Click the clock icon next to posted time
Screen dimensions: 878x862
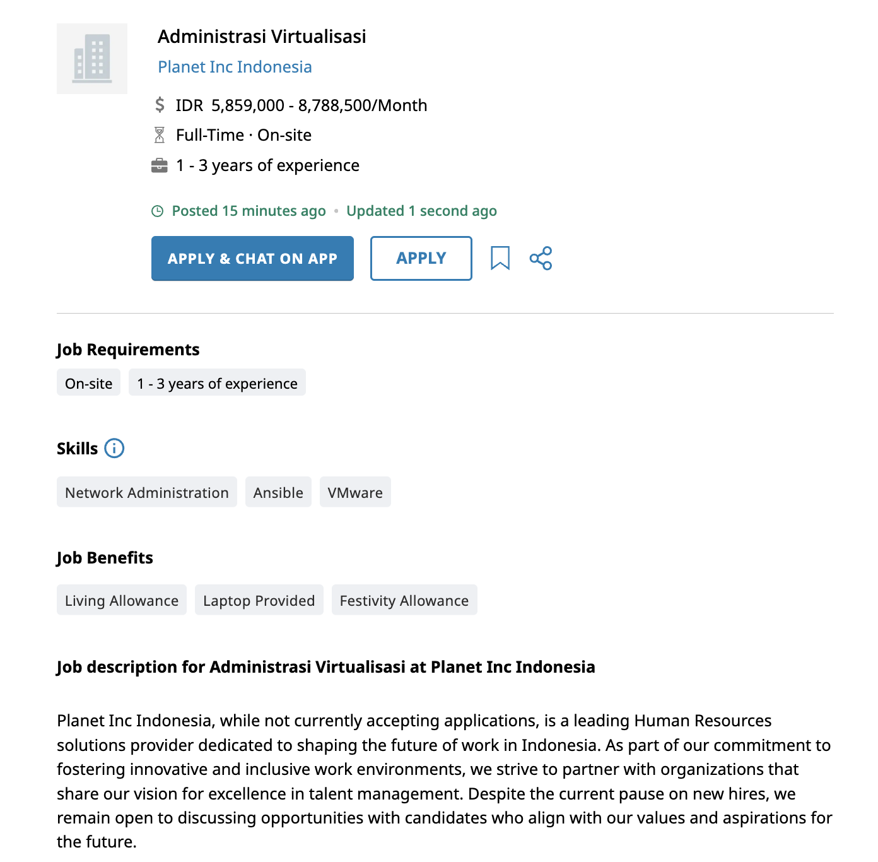pos(158,211)
